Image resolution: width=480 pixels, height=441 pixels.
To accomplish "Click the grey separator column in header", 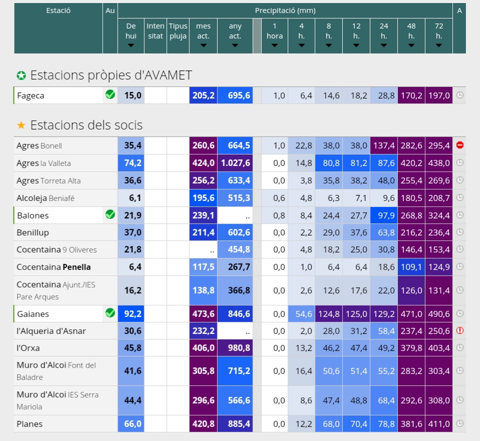I will point(257,36).
